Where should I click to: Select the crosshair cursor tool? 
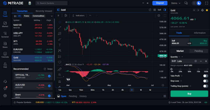pyautogui.click(x=60, y=22)
